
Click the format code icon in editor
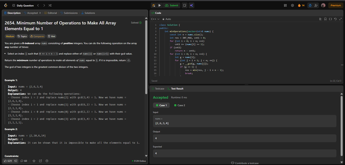tap(321, 19)
